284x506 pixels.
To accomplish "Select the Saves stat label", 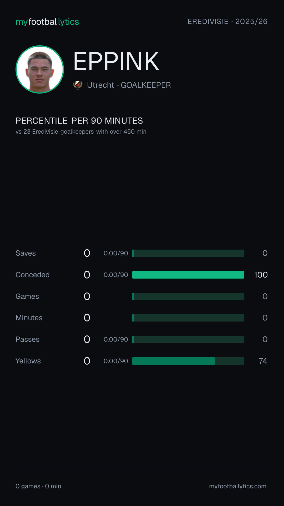I will pos(26,253).
